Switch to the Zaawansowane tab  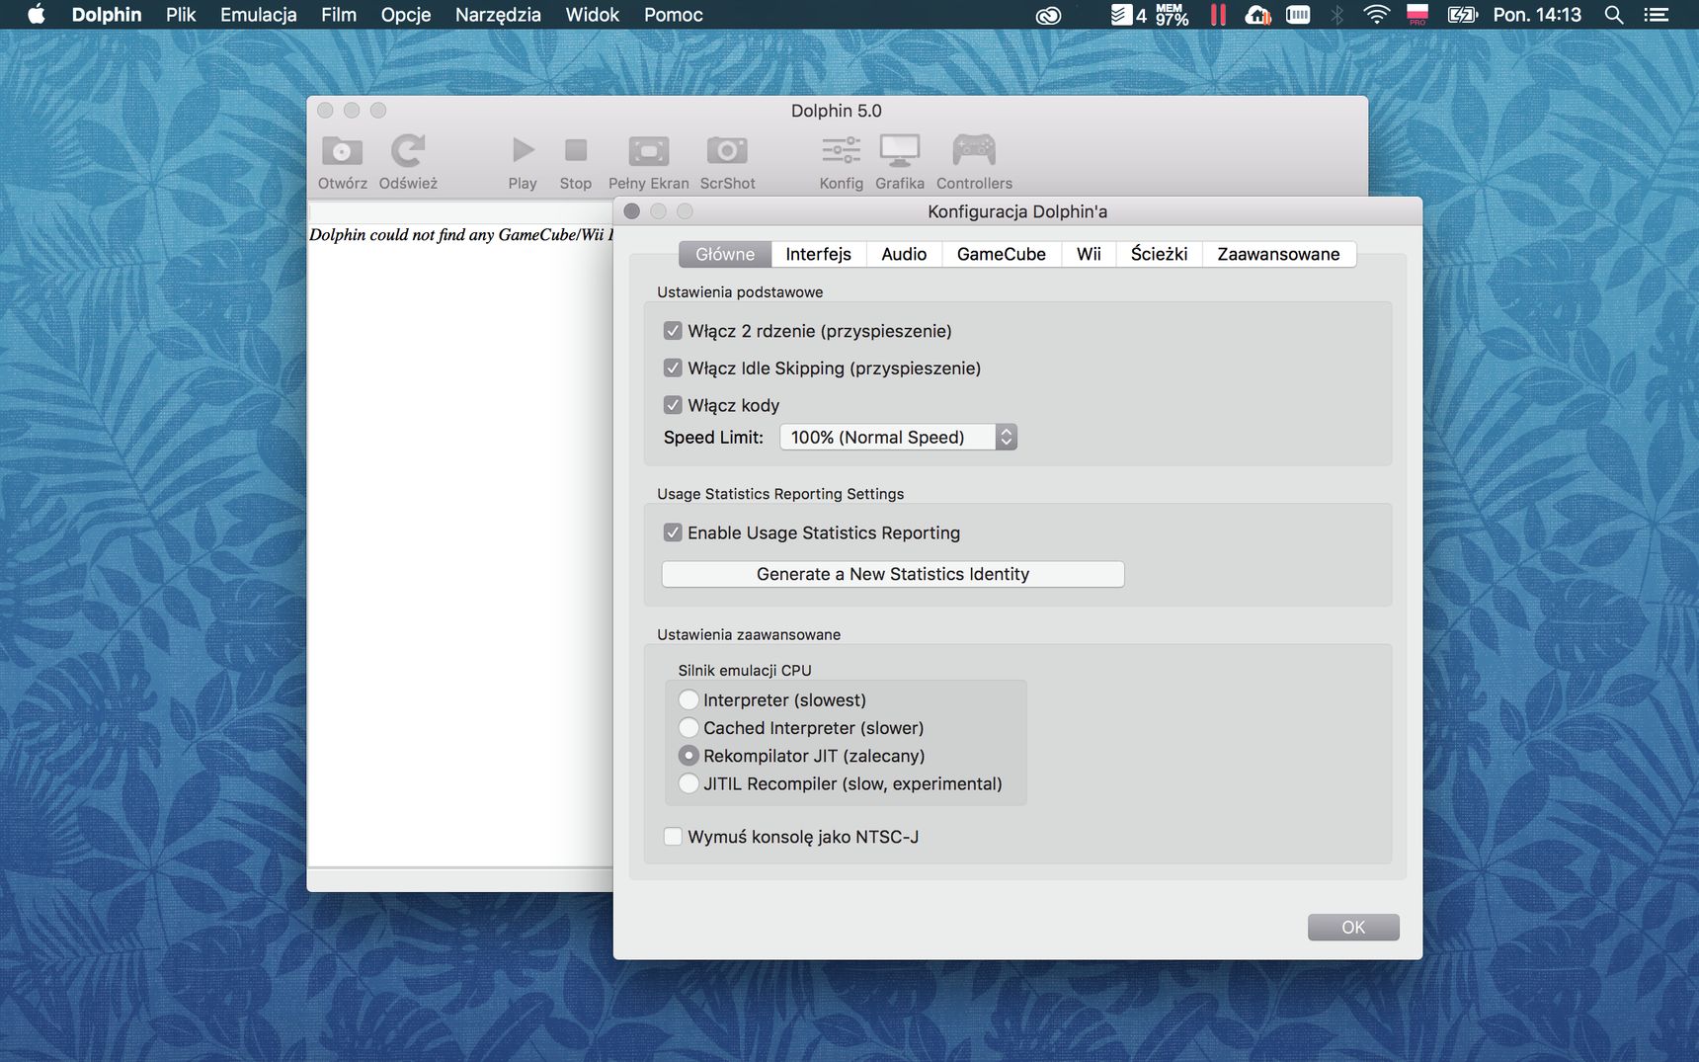click(1278, 254)
